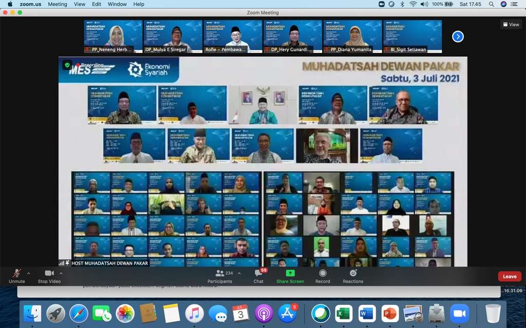526x328 pixels.
Task: Select Rofie - Pembawa... video thumbnail
Action: (x=233, y=36)
